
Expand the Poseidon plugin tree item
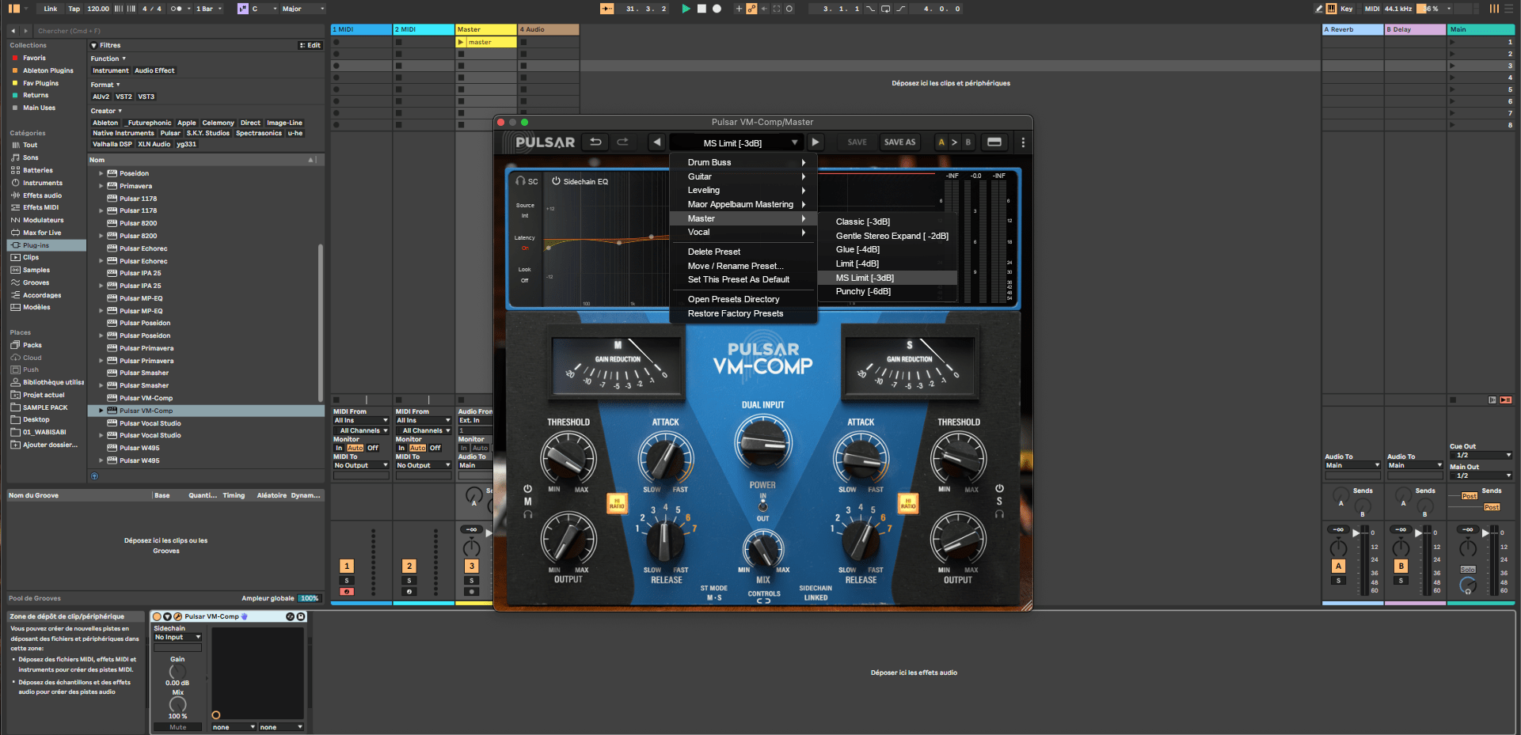[101, 173]
